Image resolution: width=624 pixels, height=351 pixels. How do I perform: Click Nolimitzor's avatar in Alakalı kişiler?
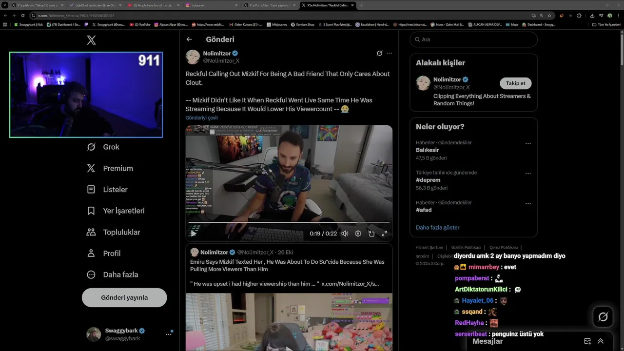[x=423, y=83]
